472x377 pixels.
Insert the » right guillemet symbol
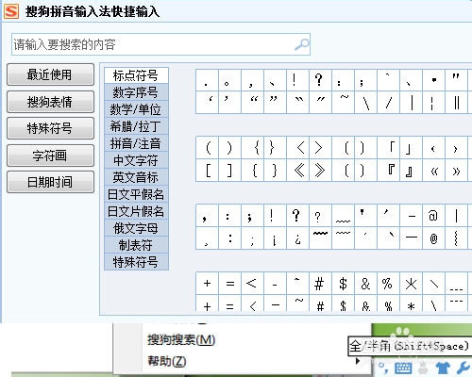point(456,171)
